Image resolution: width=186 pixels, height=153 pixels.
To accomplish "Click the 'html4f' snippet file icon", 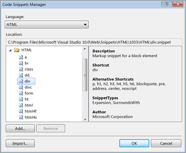I will [x=21, y=111].
